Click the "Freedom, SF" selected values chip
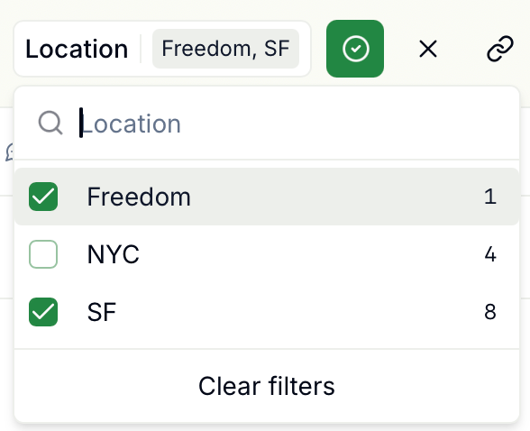 (225, 49)
